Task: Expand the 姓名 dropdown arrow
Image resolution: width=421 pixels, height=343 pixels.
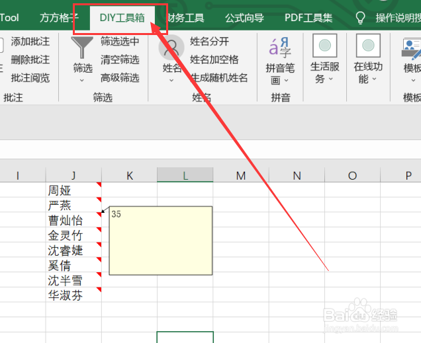Action: click(171, 80)
